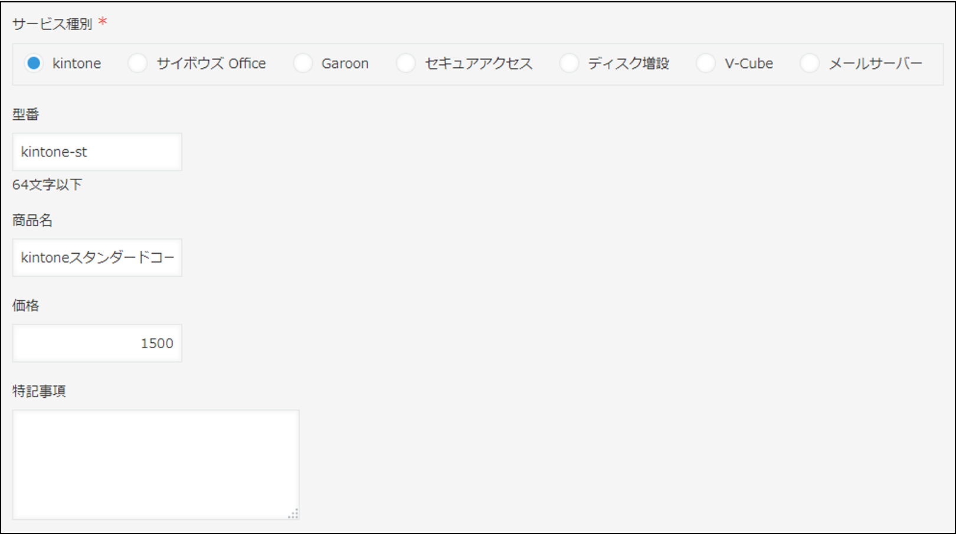Click the 64文字以下 hint text
956x534 pixels.
click(47, 185)
